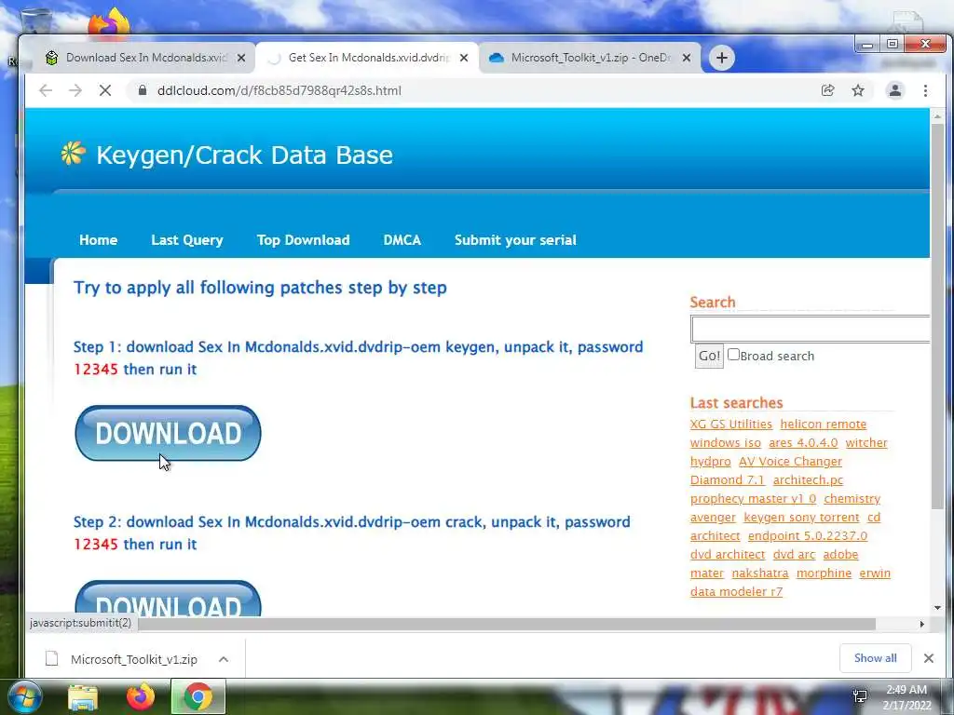The image size is (954, 715).
Task: Click the Recycle Bin desktop icon
Action: 35,21
